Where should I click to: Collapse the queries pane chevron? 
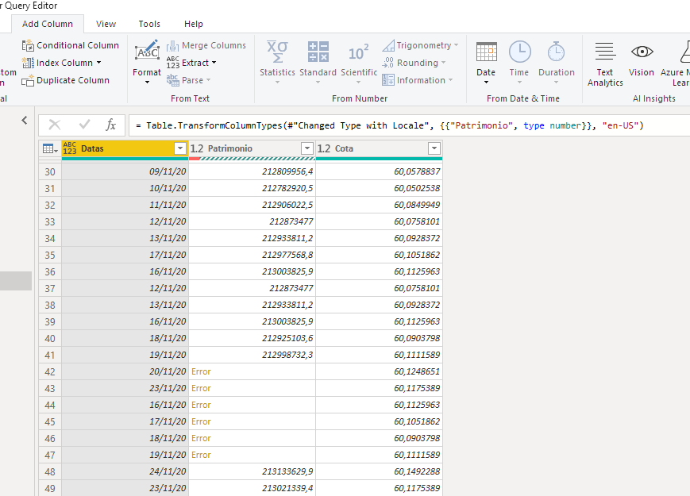pos(25,120)
